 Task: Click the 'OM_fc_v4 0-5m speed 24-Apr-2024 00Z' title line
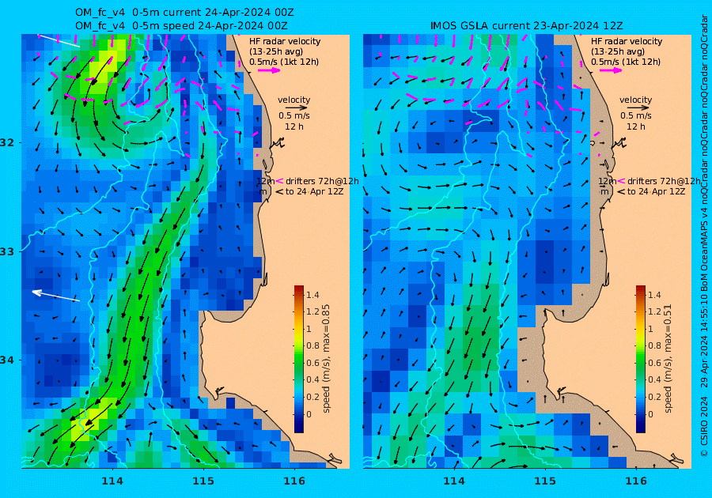tap(180, 26)
